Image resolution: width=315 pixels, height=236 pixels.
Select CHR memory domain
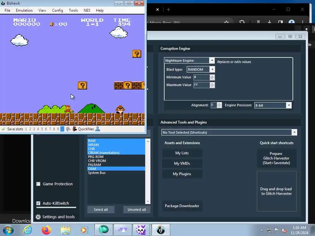coord(116,149)
